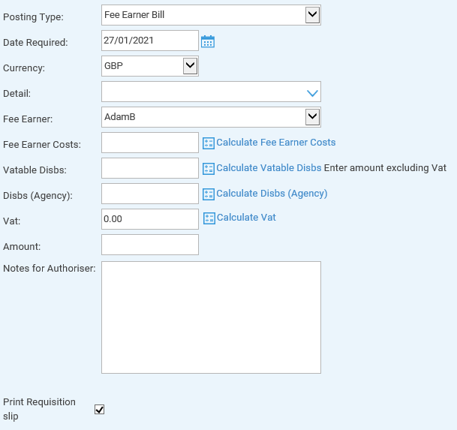Open the Date Required calendar picker icon
This screenshot has height=430, width=457.
point(208,41)
